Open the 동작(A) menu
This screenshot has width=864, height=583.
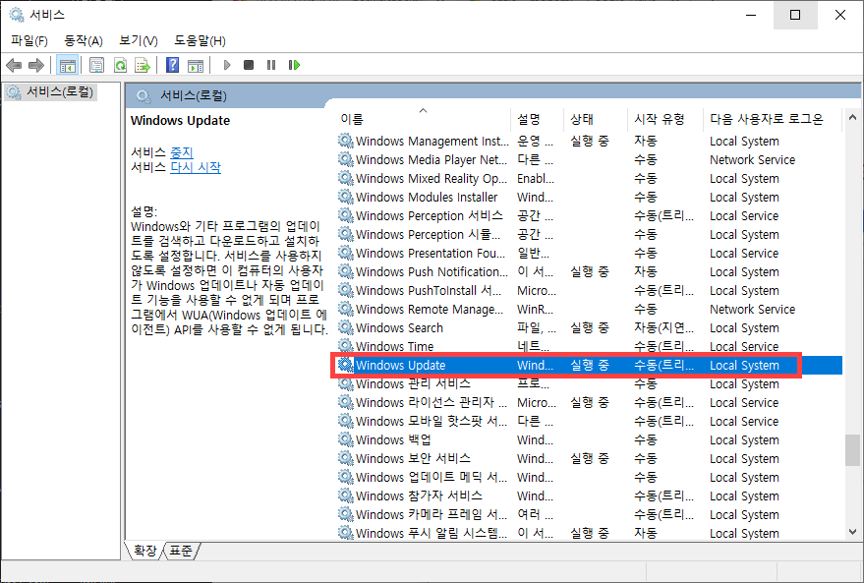click(x=84, y=40)
